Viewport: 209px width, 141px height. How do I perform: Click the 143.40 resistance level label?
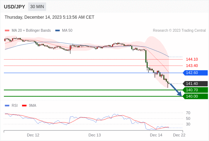coord(192,66)
